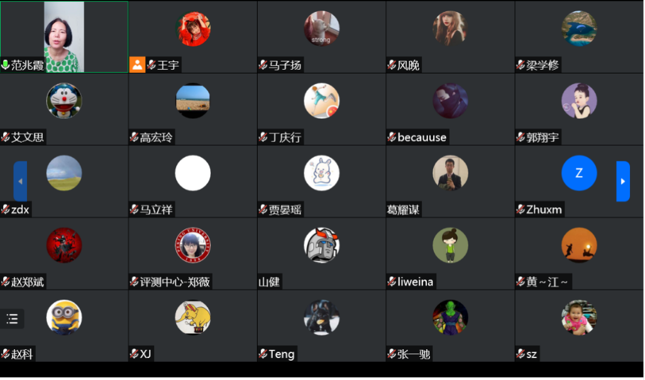Select the Doraemon avatar of 艾文思
The height and width of the screenshot is (380, 645).
(64, 100)
